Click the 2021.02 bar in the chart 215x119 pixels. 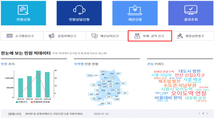pos(30,87)
